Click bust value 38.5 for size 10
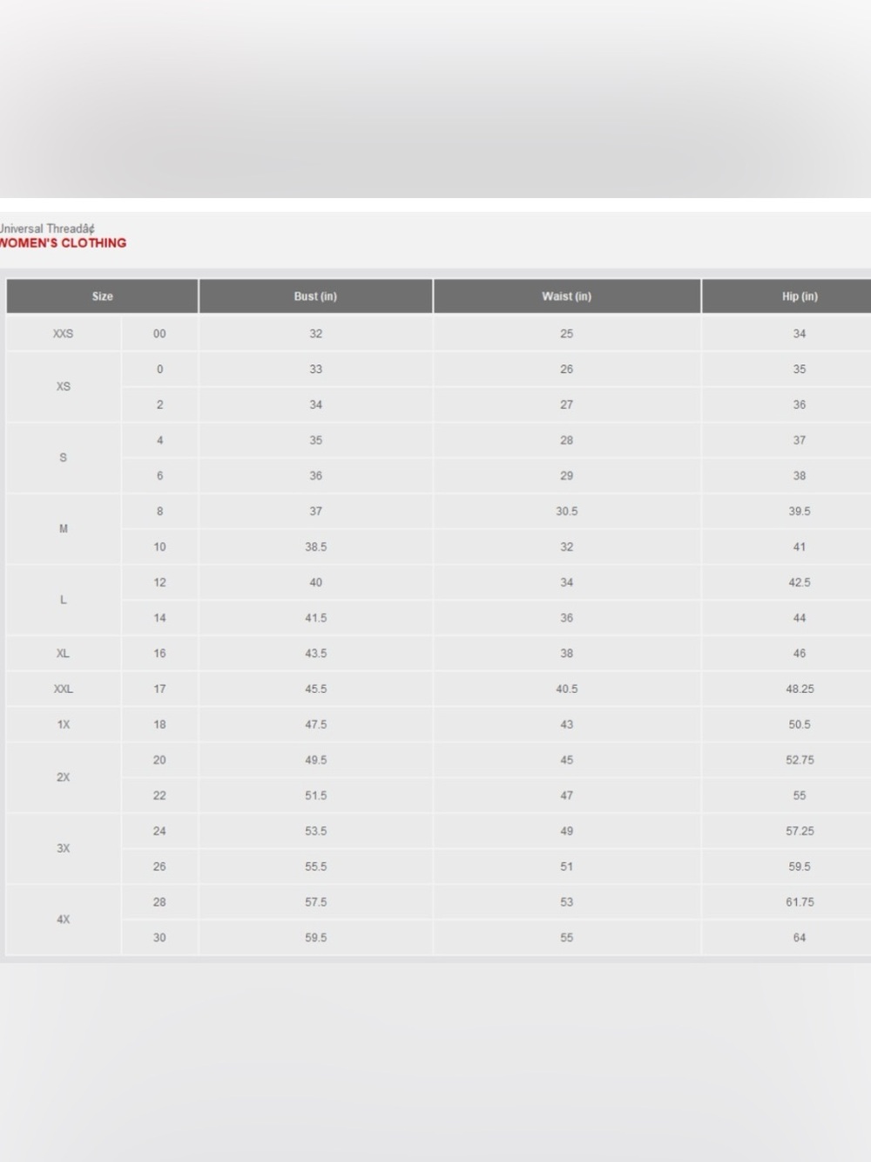Image resolution: width=871 pixels, height=1162 pixels. click(x=315, y=547)
